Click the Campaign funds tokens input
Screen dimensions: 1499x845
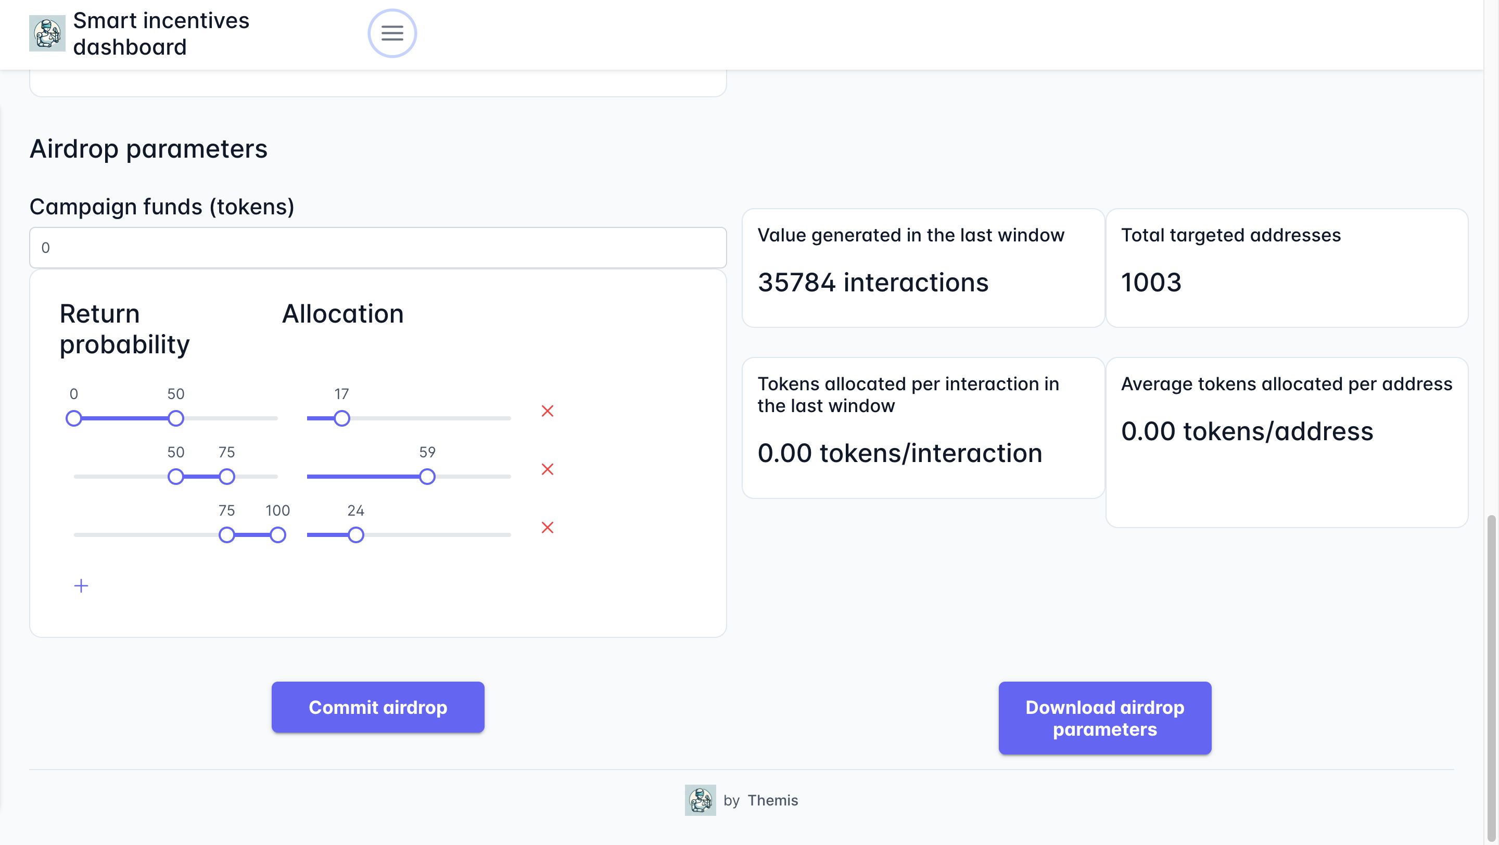pos(378,248)
